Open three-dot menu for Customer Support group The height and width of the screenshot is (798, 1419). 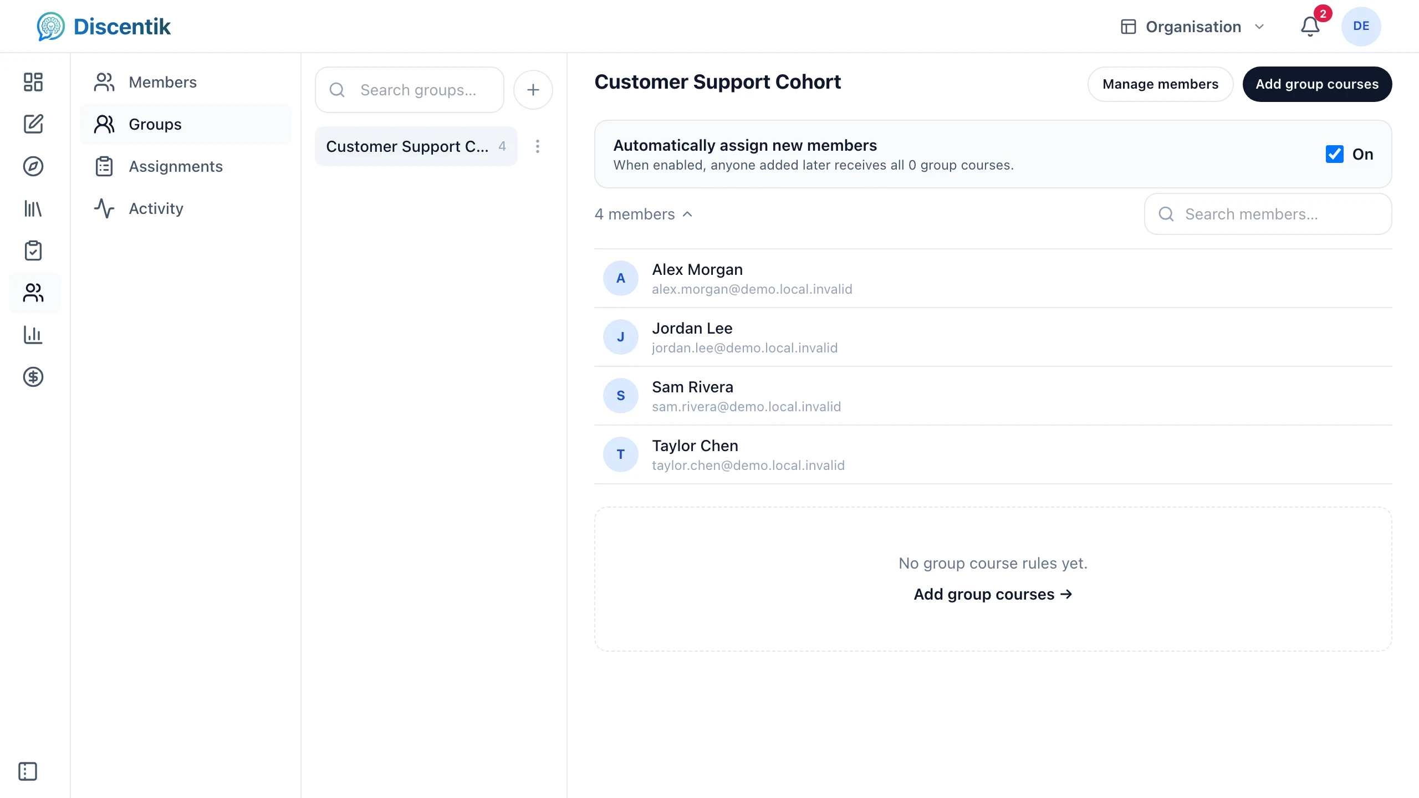pyautogui.click(x=538, y=146)
